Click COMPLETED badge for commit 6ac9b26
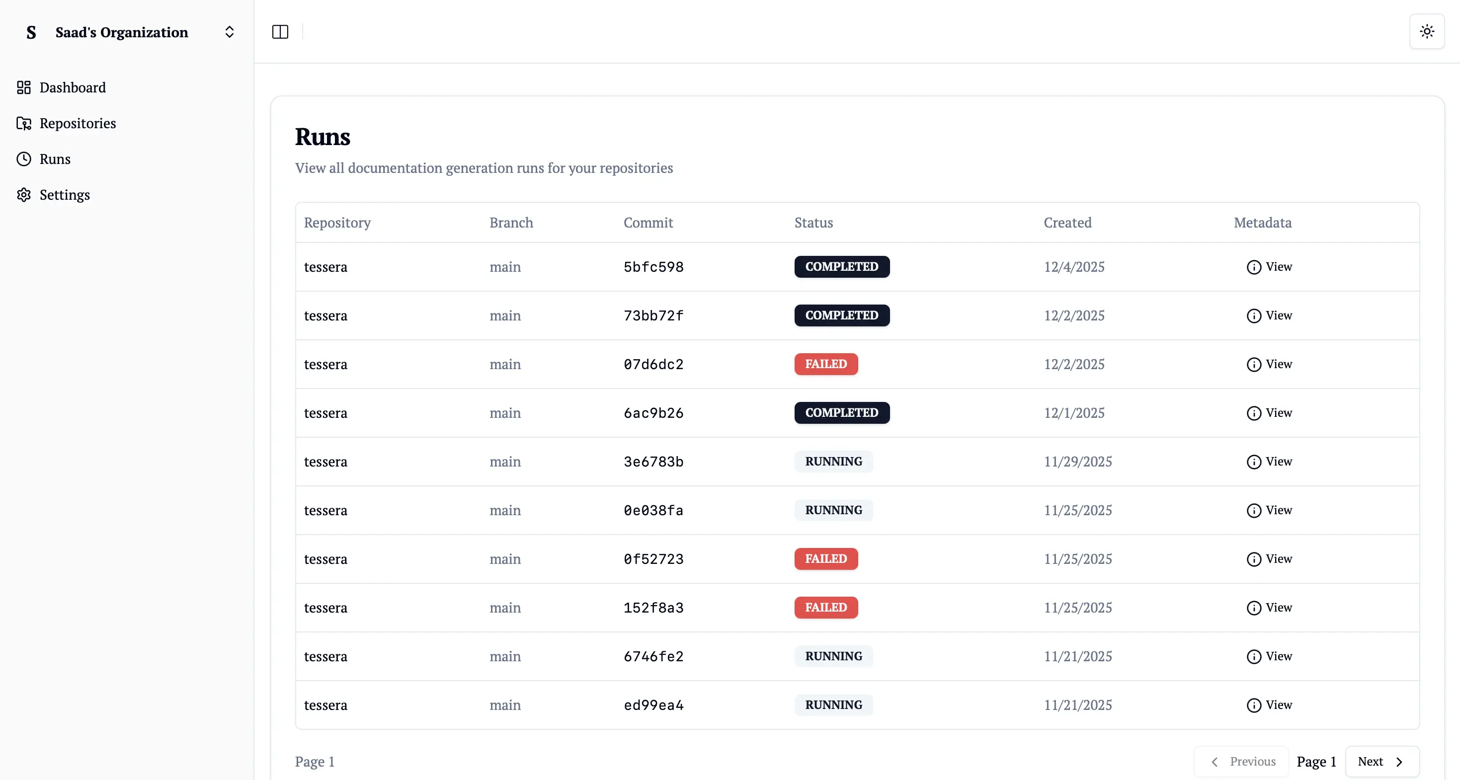The height and width of the screenshot is (780, 1460). [842, 413]
